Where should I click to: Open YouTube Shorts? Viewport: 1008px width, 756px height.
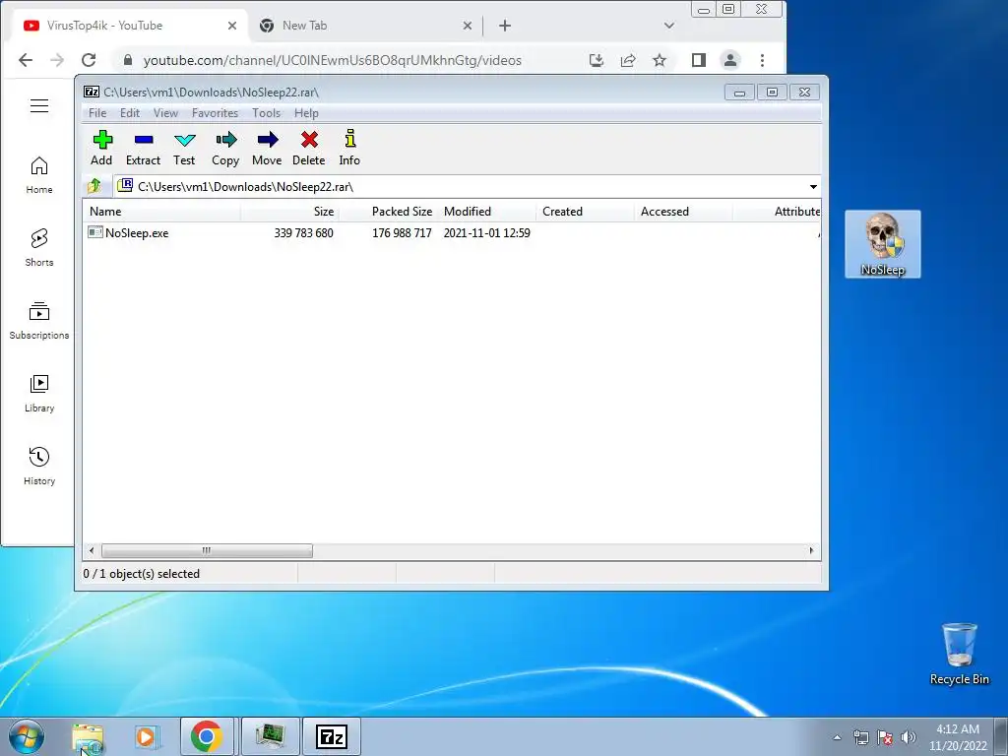pos(39,247)
